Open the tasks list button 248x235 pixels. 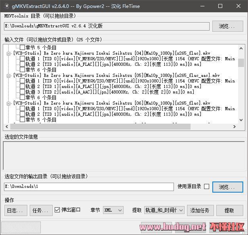40,210
